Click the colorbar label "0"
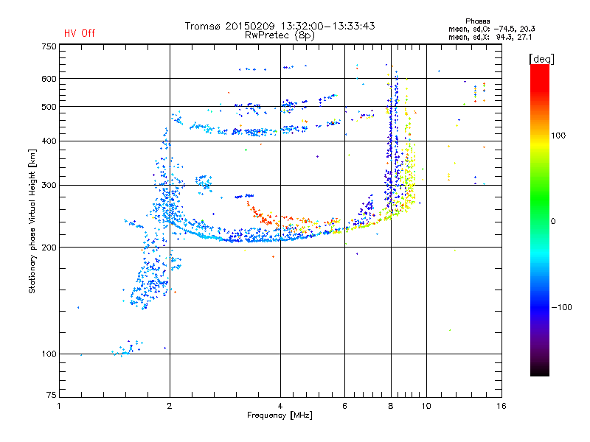 point(553,222)
